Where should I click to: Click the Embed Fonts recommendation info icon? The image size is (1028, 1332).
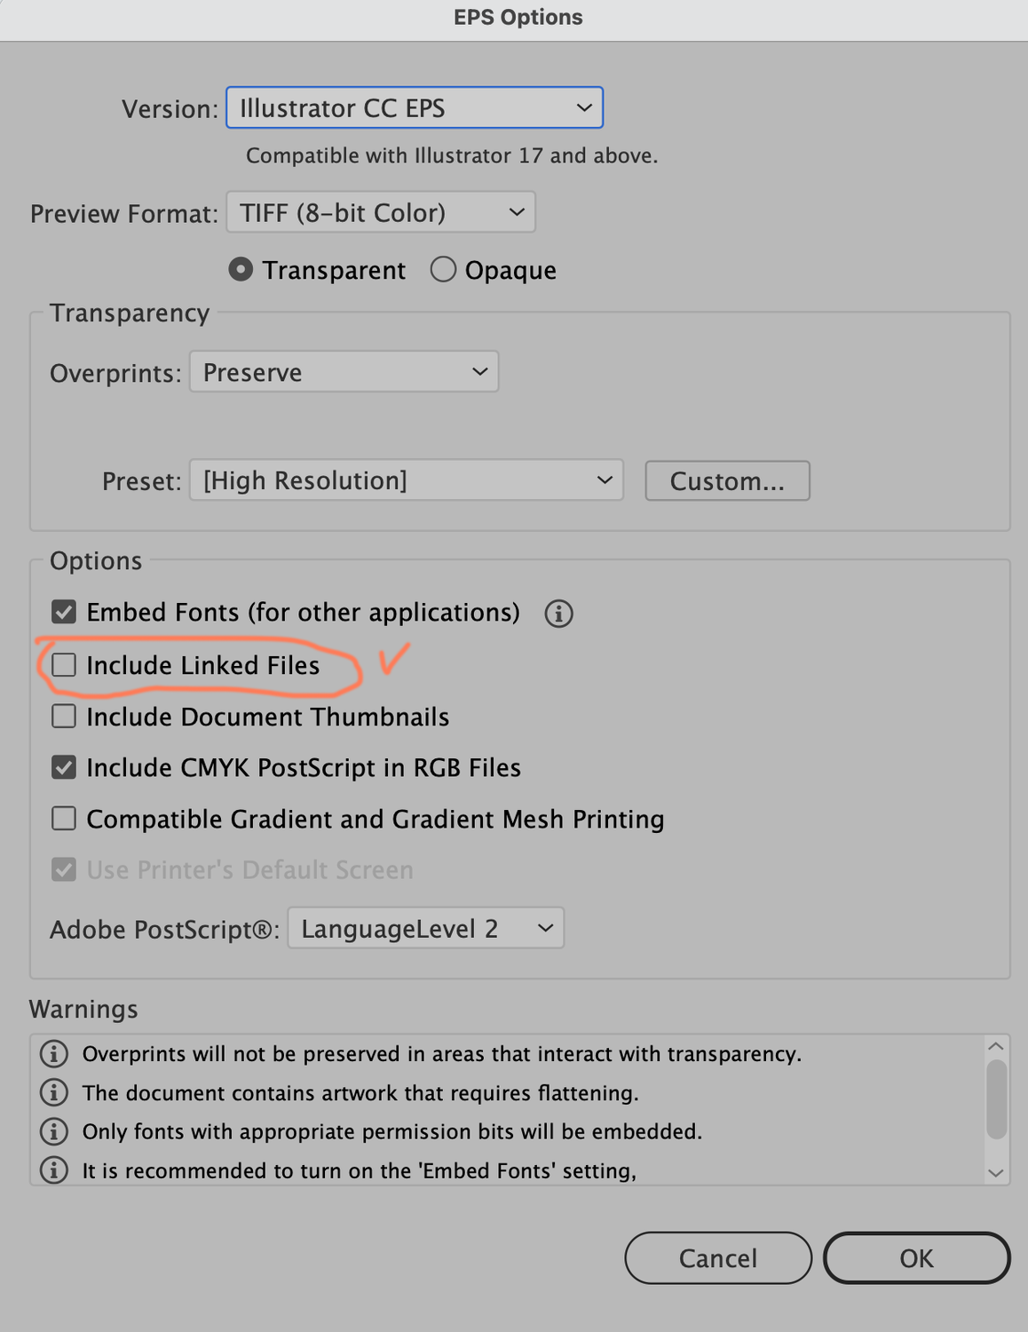click(54, 1170)
